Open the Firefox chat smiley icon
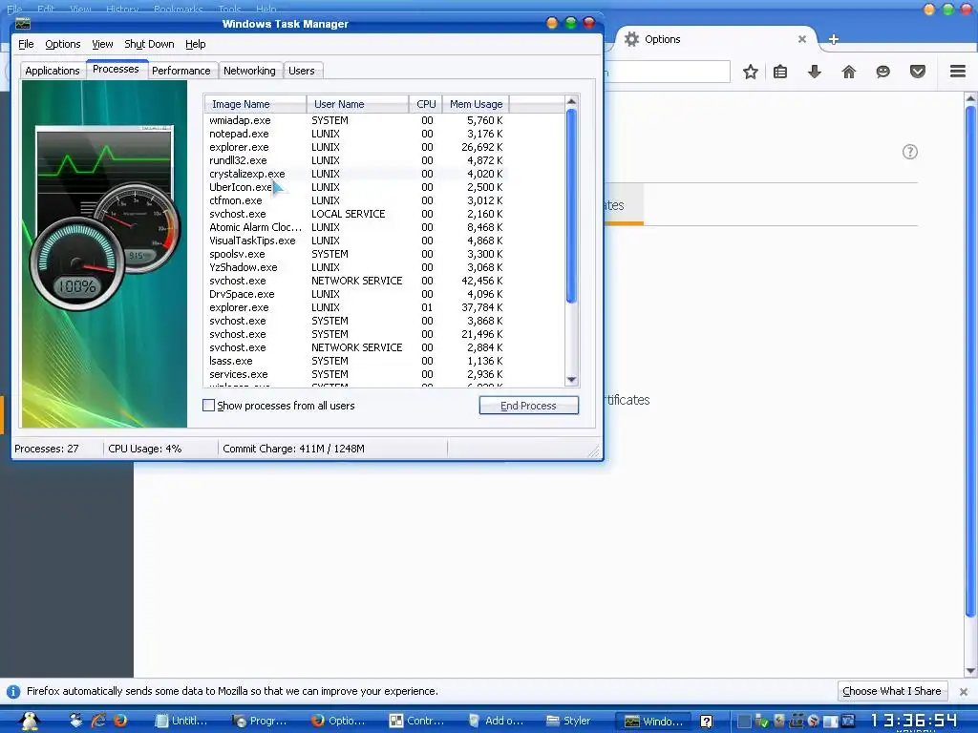 883,72
